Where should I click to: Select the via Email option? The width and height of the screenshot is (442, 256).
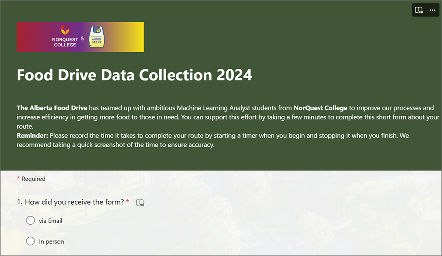tap(30, 220)
